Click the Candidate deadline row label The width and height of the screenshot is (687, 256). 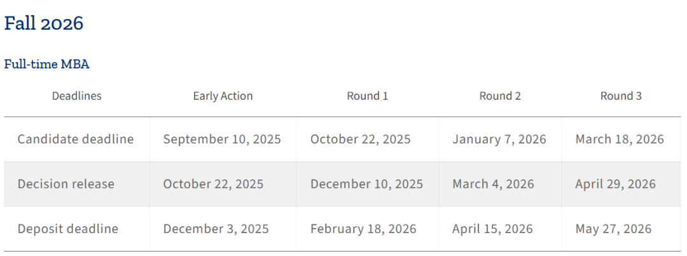[76, 139]
